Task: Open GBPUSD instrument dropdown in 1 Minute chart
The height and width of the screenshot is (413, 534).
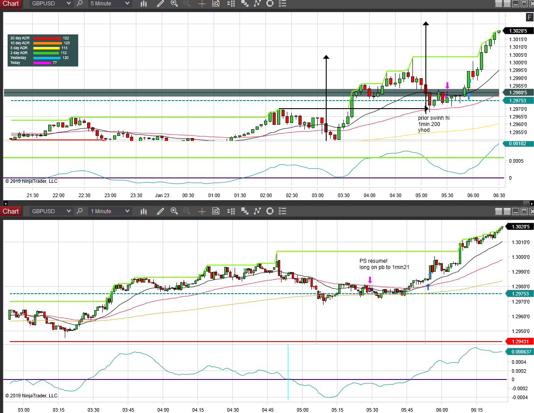Action: tap(51, 211)
